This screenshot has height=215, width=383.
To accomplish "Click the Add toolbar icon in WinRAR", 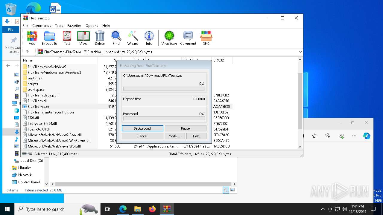I will [x=32, y=38].
